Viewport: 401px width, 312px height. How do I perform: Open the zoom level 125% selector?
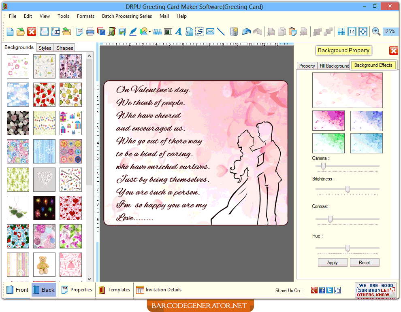click(390, 32)
